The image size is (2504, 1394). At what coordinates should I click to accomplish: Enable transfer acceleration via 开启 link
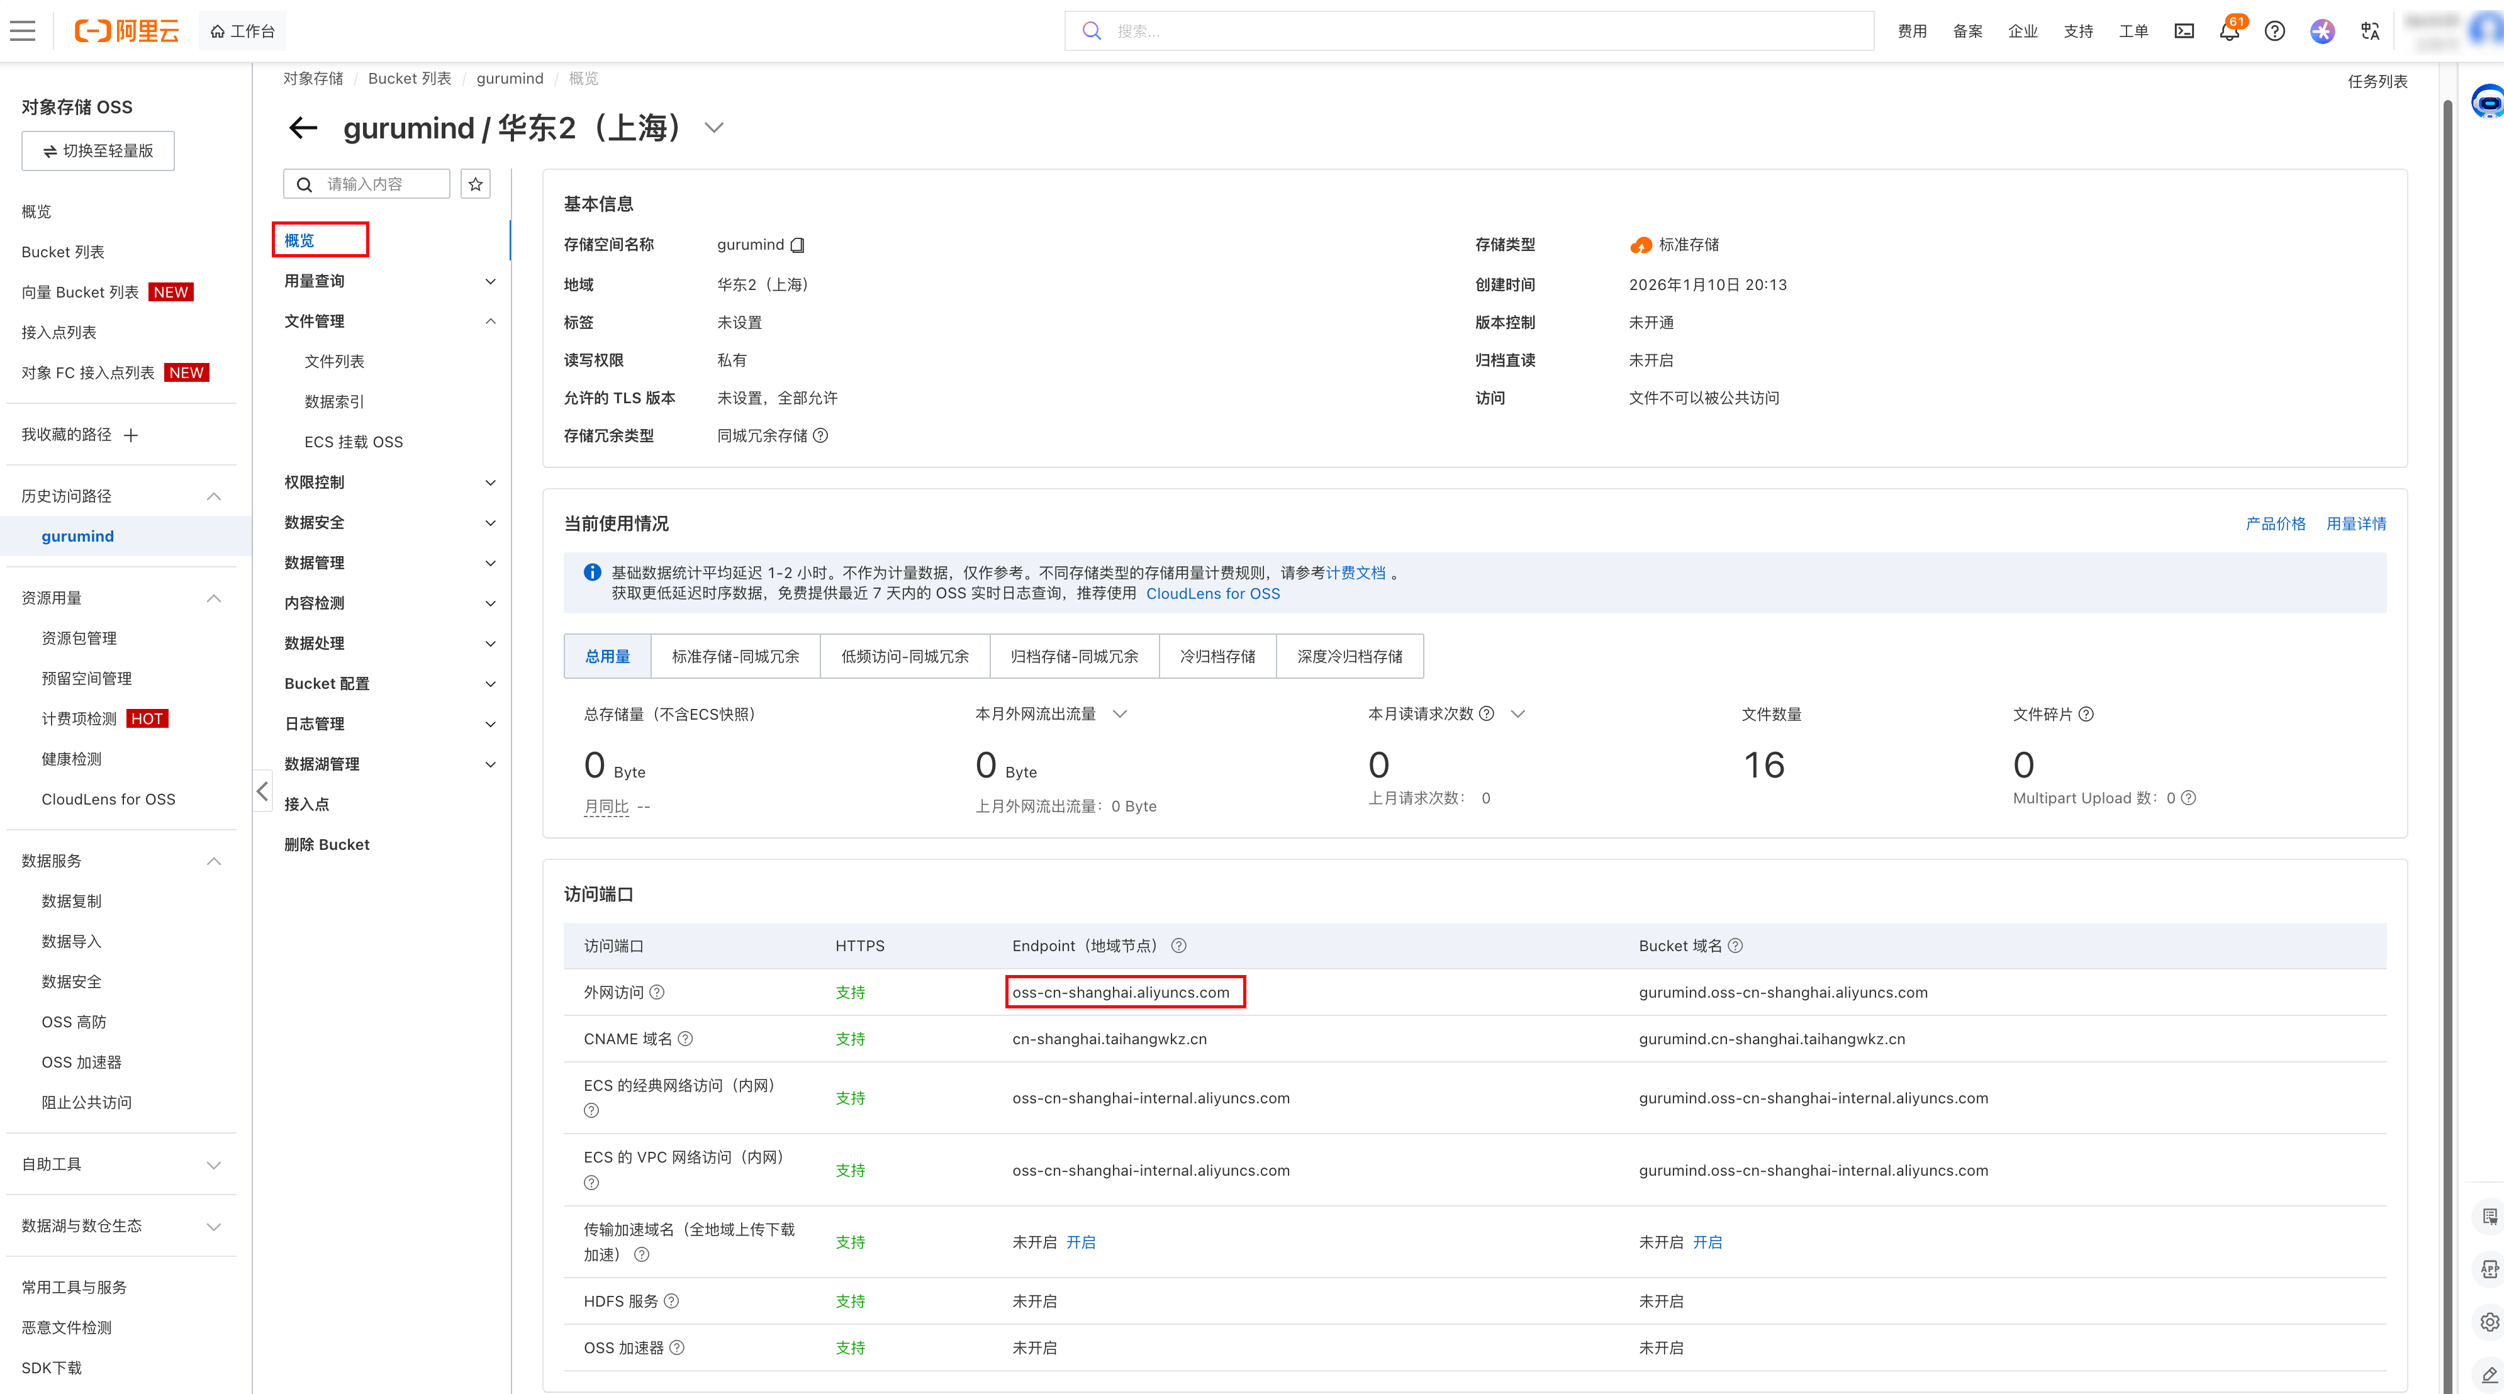pos(1082,1241)
